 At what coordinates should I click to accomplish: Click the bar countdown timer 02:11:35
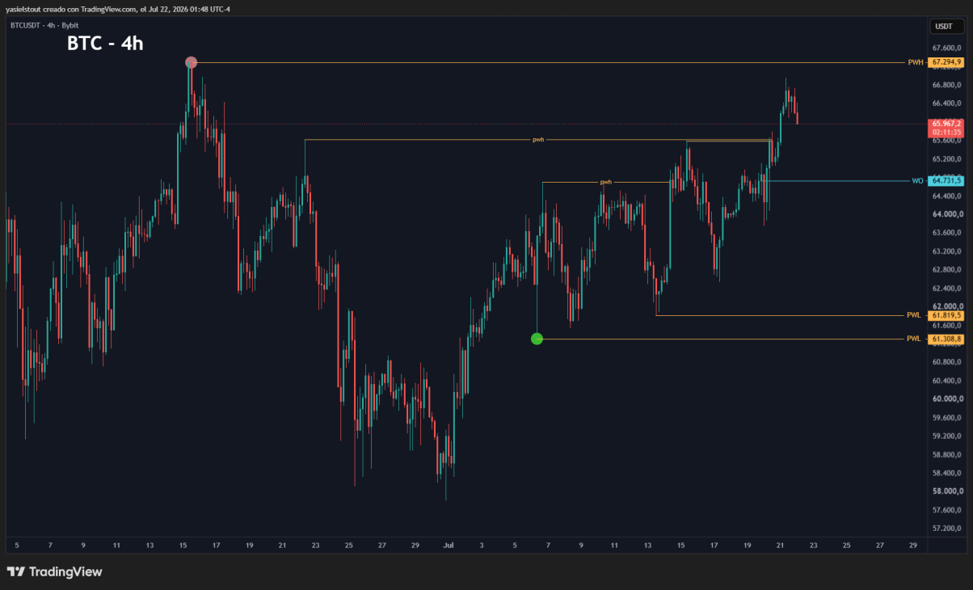[x=946, y=132]
